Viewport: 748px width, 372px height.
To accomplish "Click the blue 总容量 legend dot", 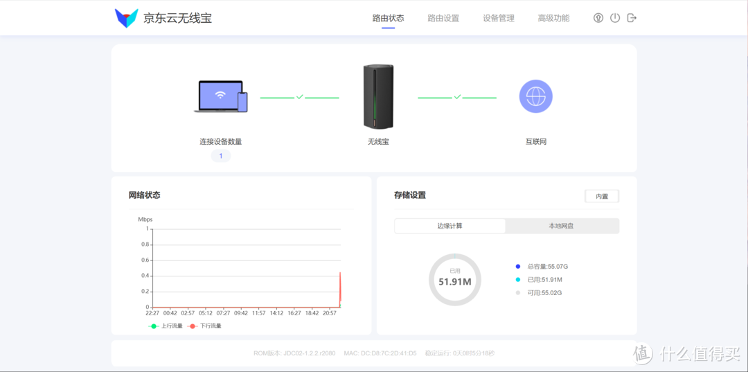I will point(518,266).
